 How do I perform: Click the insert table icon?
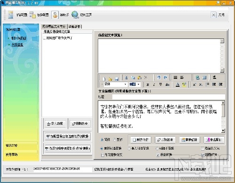pos(204,77)
